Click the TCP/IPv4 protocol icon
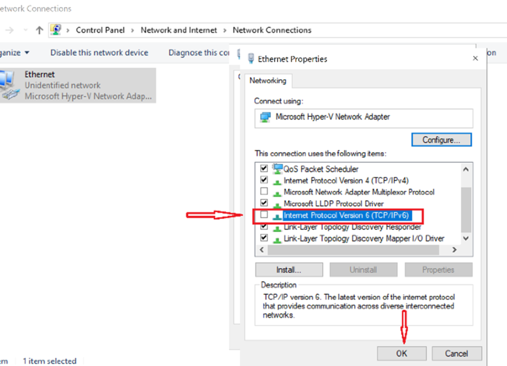The image size is (507, 366). tap(277, 182)
